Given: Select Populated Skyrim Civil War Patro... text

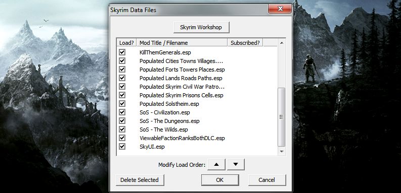Looking at the screenshot, I should [182, 87].
